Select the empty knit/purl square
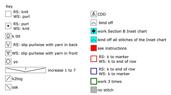The image size is (171, 95). 8,14
